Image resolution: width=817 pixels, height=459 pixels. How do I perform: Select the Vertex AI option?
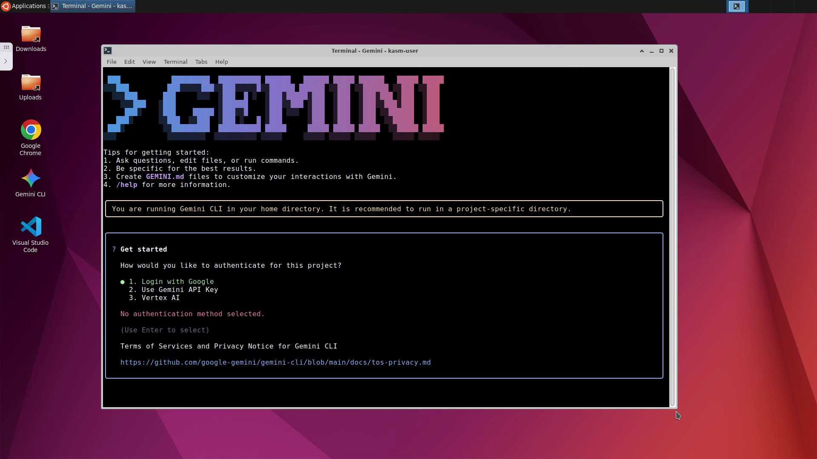coord(160,298)
